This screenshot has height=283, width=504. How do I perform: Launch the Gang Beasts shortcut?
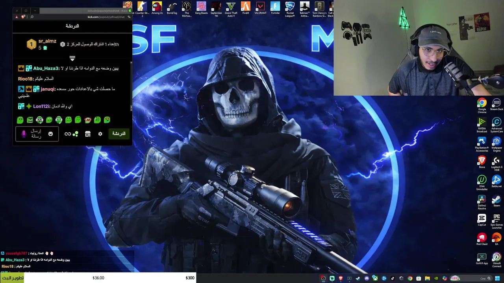[x=201, y=8]
